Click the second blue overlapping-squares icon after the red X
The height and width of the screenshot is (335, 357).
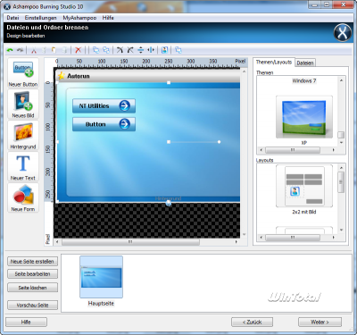pyautogui.click(x=106, y=50)
